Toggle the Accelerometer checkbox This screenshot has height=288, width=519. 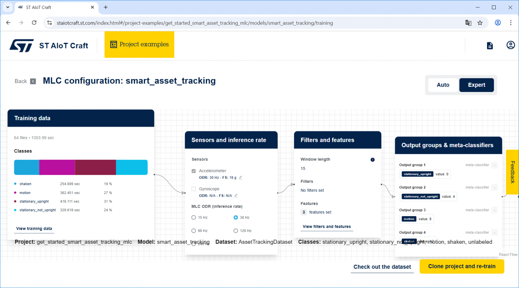point(194,171)
